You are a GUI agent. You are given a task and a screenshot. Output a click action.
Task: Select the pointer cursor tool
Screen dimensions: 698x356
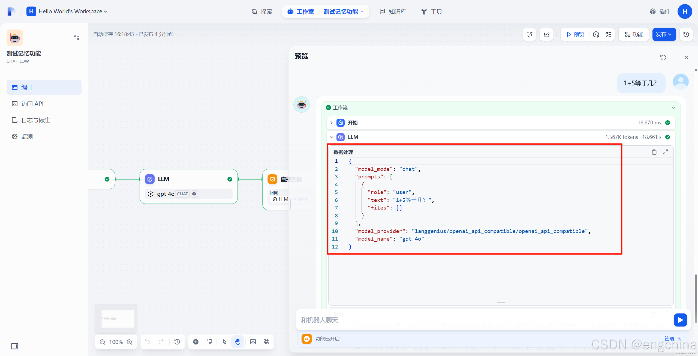point(224,342)
